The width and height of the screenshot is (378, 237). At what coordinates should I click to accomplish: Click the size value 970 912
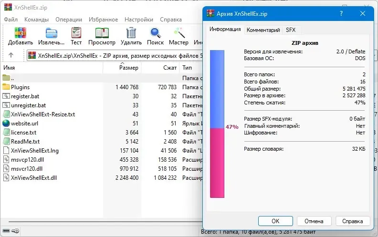[129, 169]
